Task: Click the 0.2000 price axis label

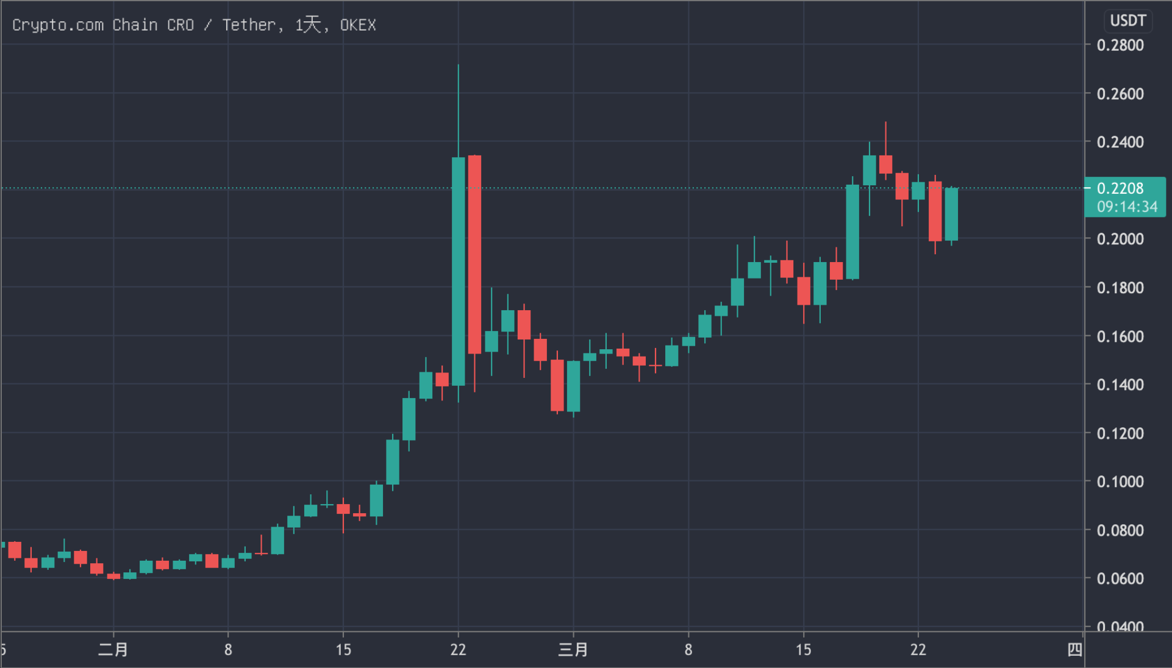Action: 1120,239
